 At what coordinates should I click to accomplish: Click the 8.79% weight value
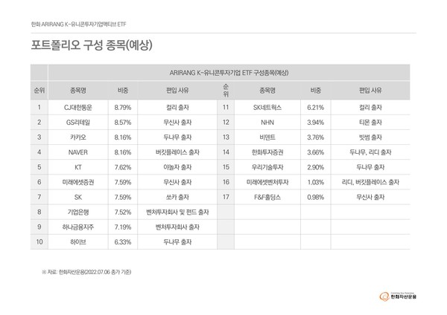[x=124, y=107]
